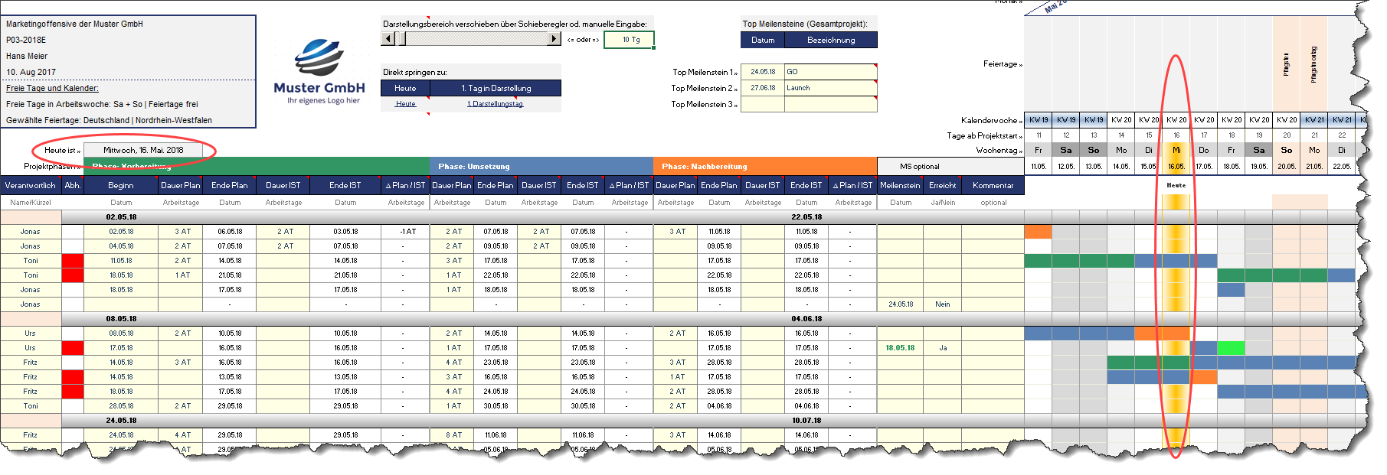Click the 'Phase: Nachbereitung' header
Image resolution: width=1387 pixels, height=475 pixels.
(765, 166)
